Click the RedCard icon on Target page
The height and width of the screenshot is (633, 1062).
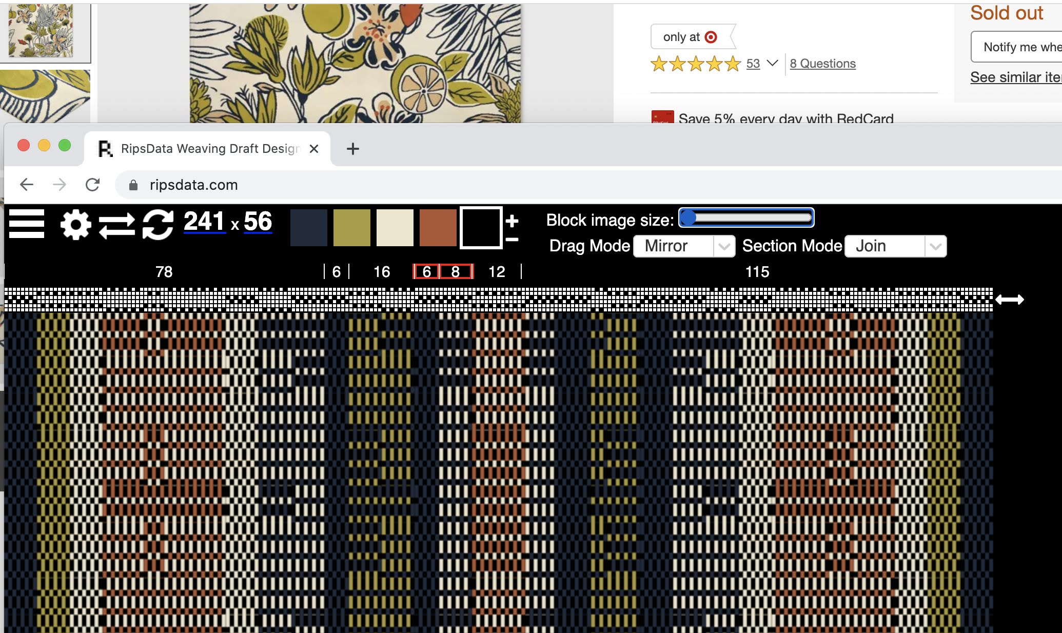tap(662, 117)
